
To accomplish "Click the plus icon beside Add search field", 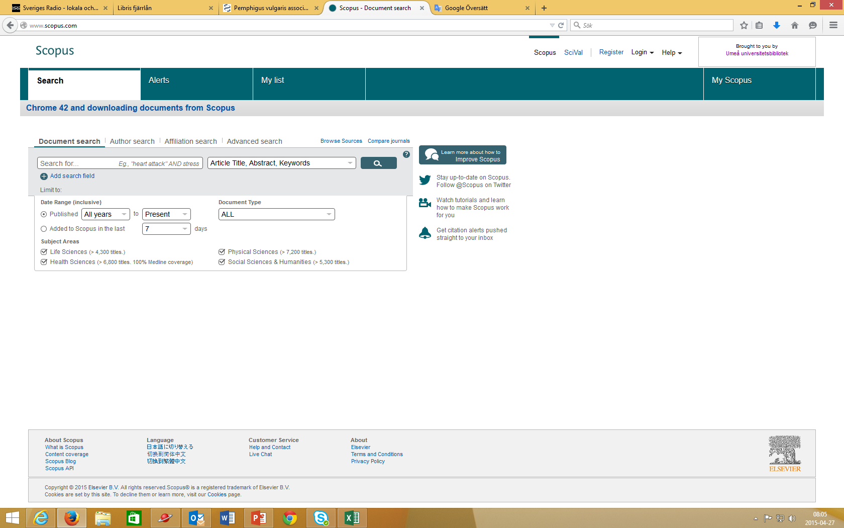I will [x=44, y=177].
